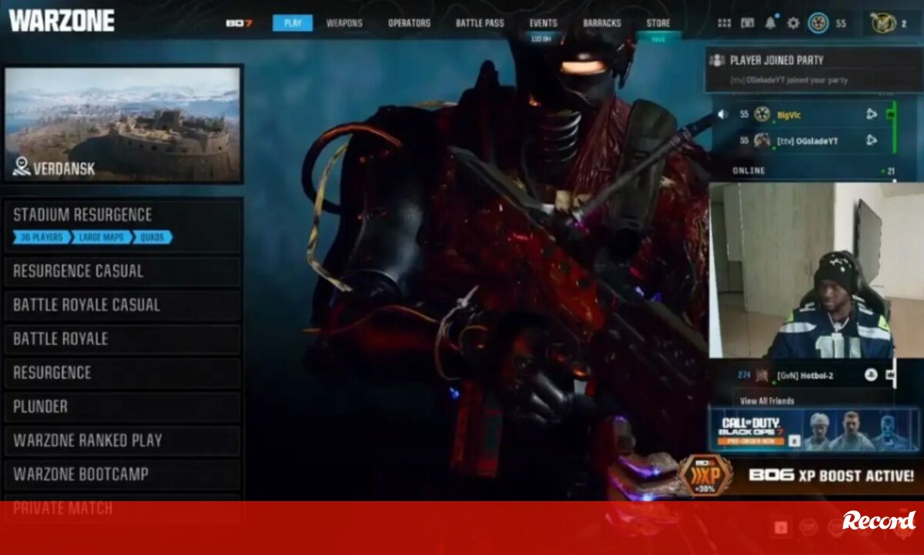Select the BO7 game switcher
This screenshot has height=555, width=924.
[x=235, y=23]
